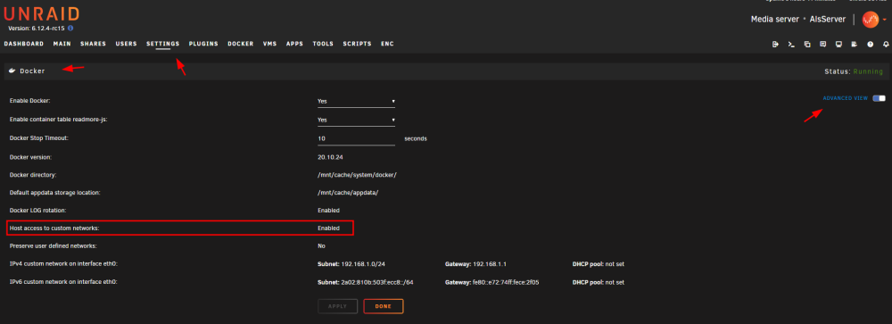Click the Apply button
Screen dimensions: 892x324
click(x=337, y=306)
